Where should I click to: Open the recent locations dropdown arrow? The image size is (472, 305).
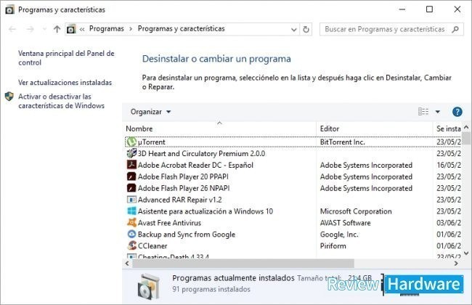tap(44, 29)
